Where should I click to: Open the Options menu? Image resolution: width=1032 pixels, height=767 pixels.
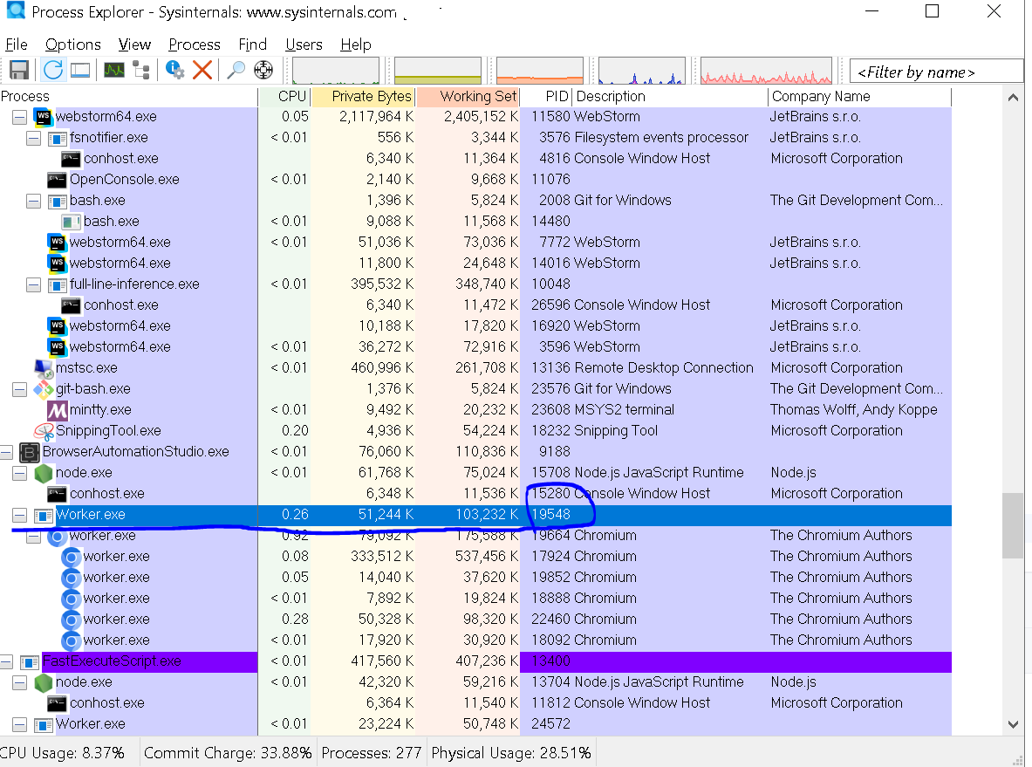[73, 45]
